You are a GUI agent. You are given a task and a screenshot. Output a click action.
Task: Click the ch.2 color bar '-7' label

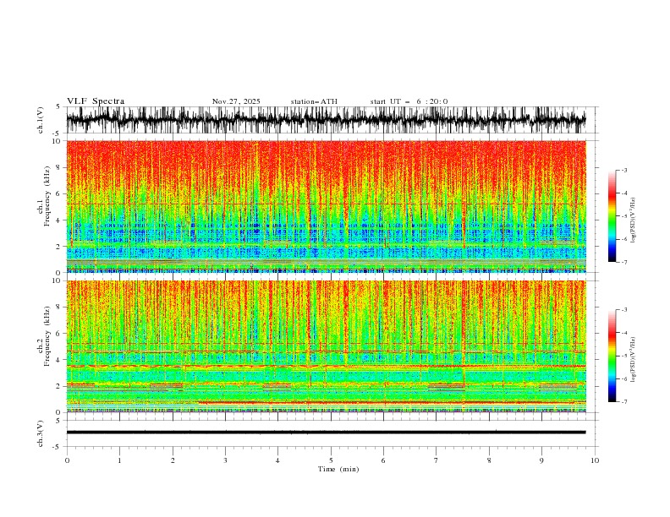(x=623, y=402)
